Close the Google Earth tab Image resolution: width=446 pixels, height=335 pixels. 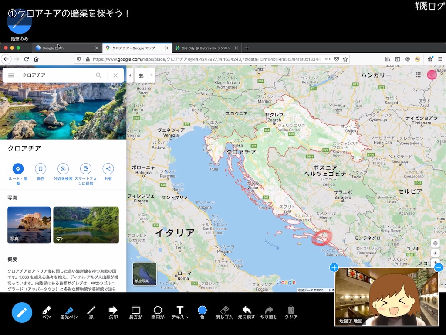click(x=97, y=48)
